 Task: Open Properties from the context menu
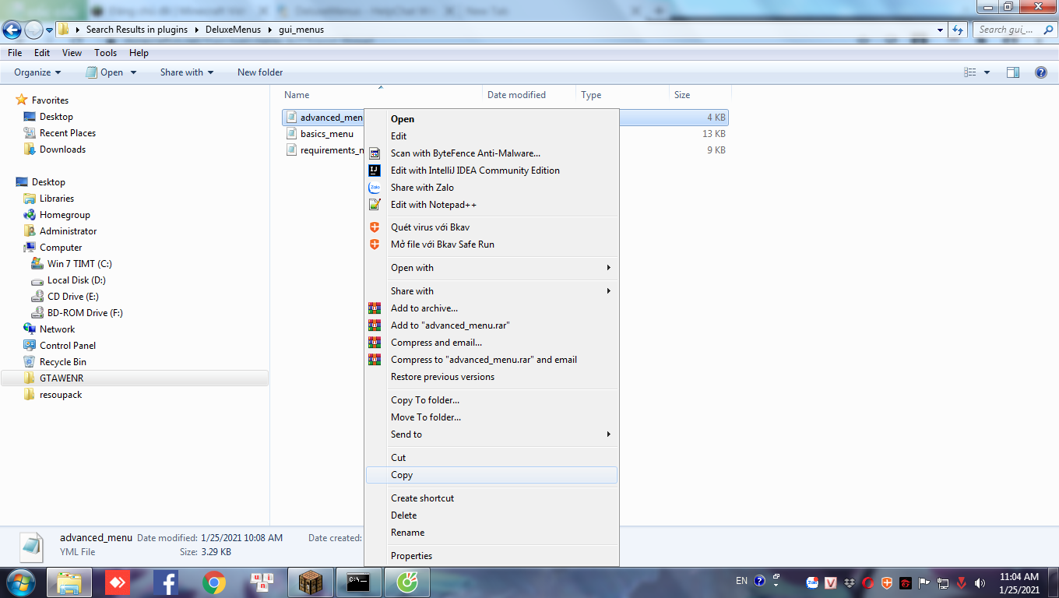(491, 556)
